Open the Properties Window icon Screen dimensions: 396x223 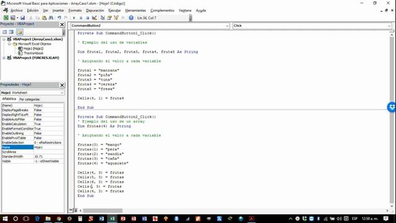tap(110, 18)
